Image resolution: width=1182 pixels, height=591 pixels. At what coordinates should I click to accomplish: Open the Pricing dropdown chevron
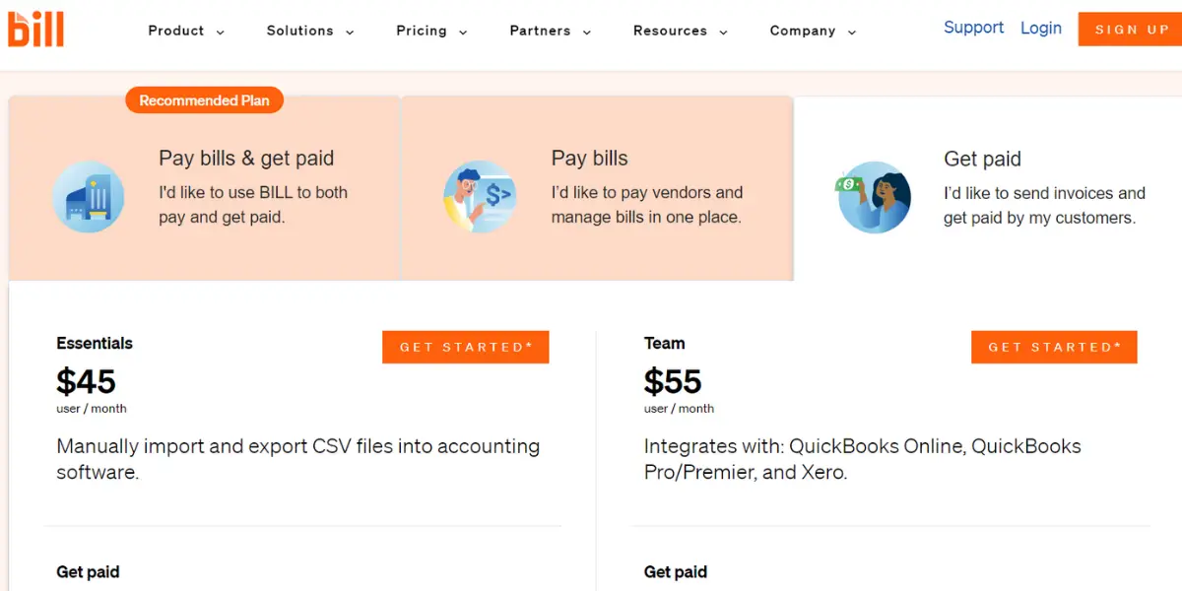(x=463, y=33)
